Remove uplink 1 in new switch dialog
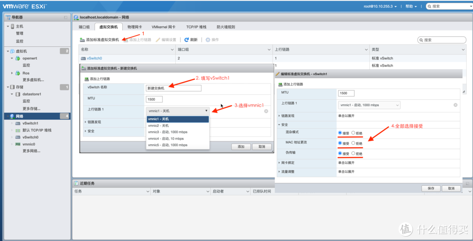Viewport: 473px width, 241px height. coord(266,111)
